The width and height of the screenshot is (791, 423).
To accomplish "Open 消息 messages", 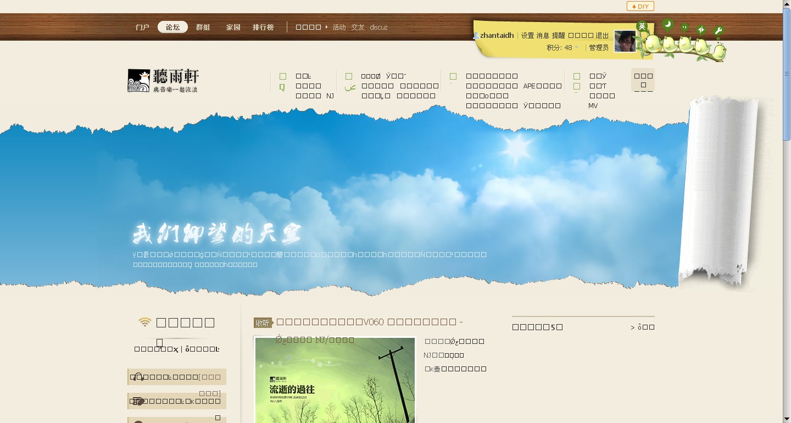I will pos(543,35).
